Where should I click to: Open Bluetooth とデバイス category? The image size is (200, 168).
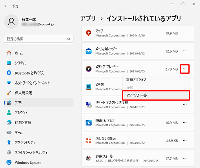click(x=39, y=73)
